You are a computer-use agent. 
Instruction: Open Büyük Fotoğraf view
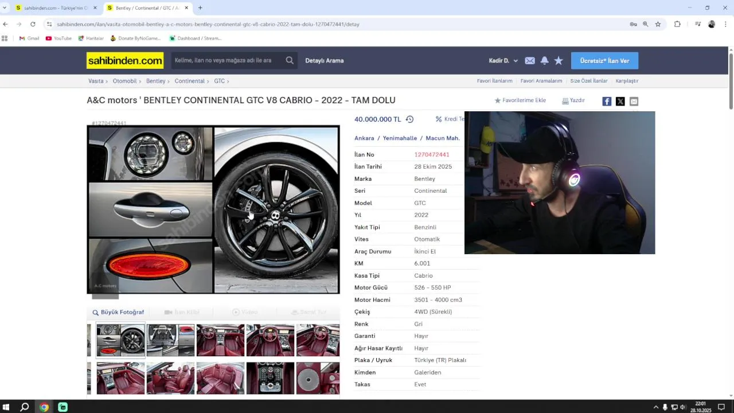point(118,312)
